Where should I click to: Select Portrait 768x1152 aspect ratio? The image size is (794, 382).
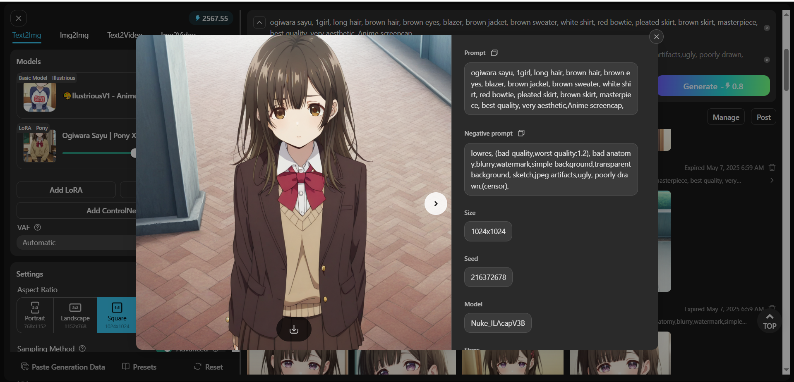click(x=35, y=315)
